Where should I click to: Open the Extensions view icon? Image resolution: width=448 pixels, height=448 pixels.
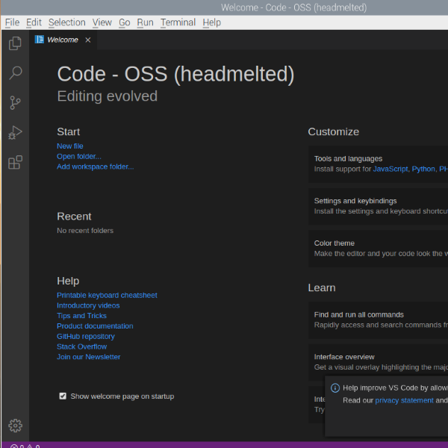(15, 162)
